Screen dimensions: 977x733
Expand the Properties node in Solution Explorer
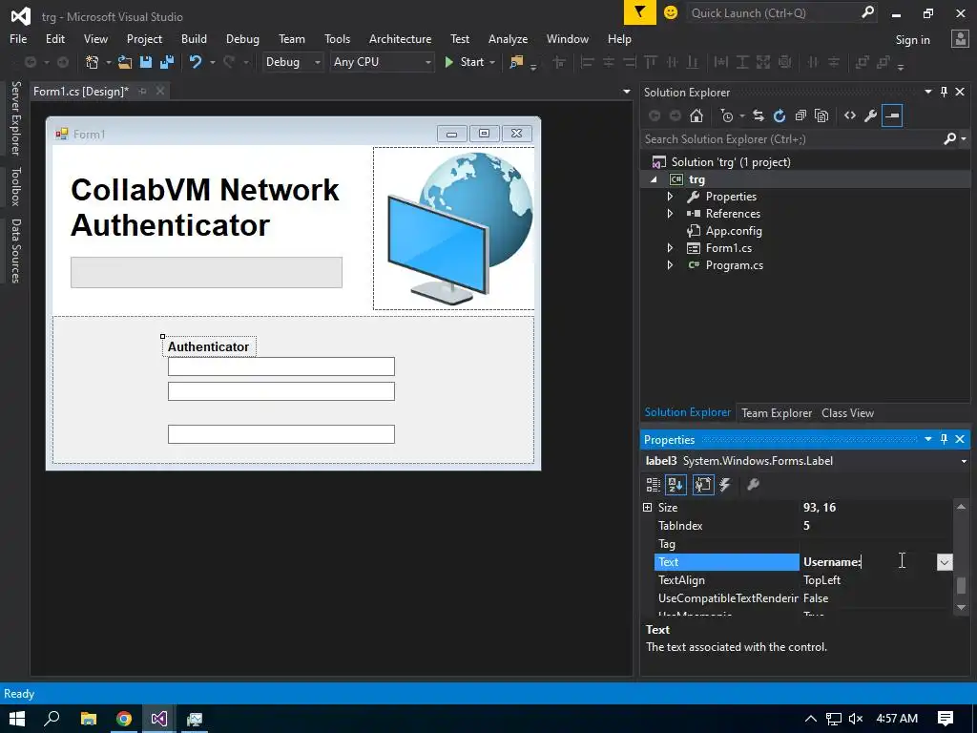(x=670, y=197)
